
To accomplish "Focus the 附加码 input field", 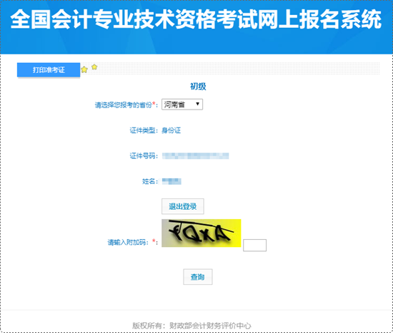I will tap(254, 245).
